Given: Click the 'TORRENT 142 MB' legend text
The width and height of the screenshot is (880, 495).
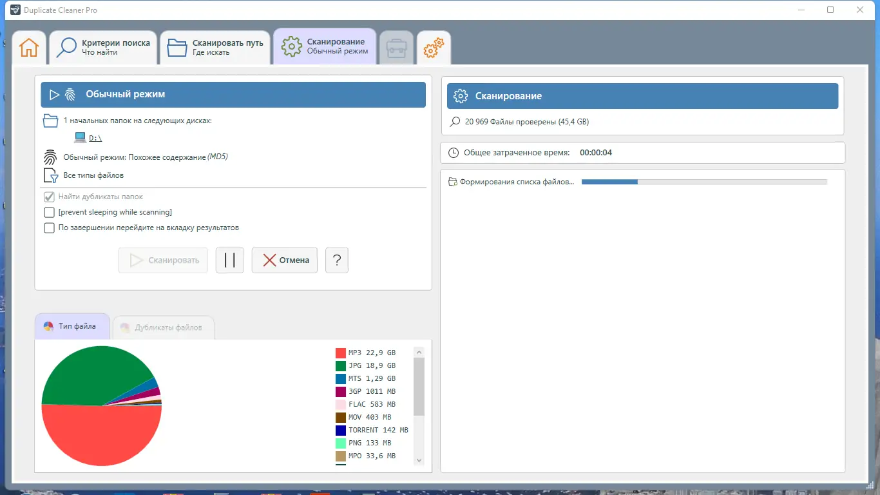Looking at the screenshot, I should click(x=378, y=430).
